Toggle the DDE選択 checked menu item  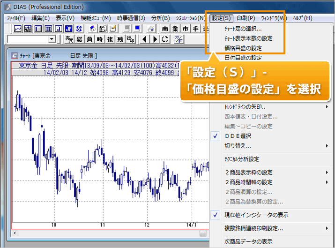point(238,136)
